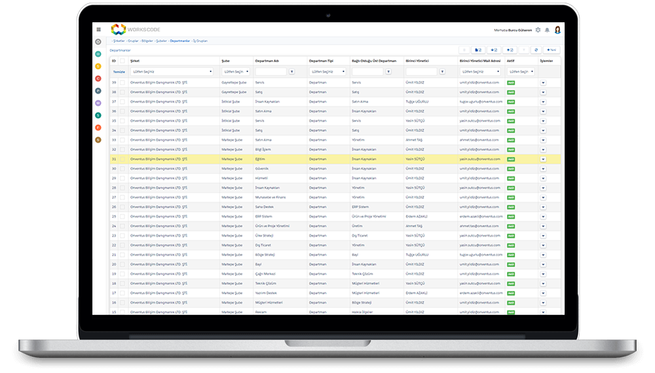The height and width of the screenshot is (373, 655).
Task: Sort by Birinci Yönetici column header
Action: (417, 61)
